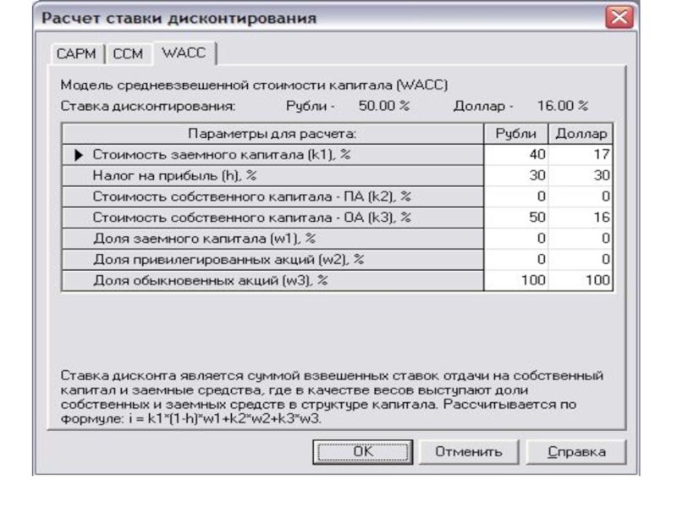Screen dimensions: 677x508
Task: Select the row Налог на прибыль (h), %
Action: [272, 175]
